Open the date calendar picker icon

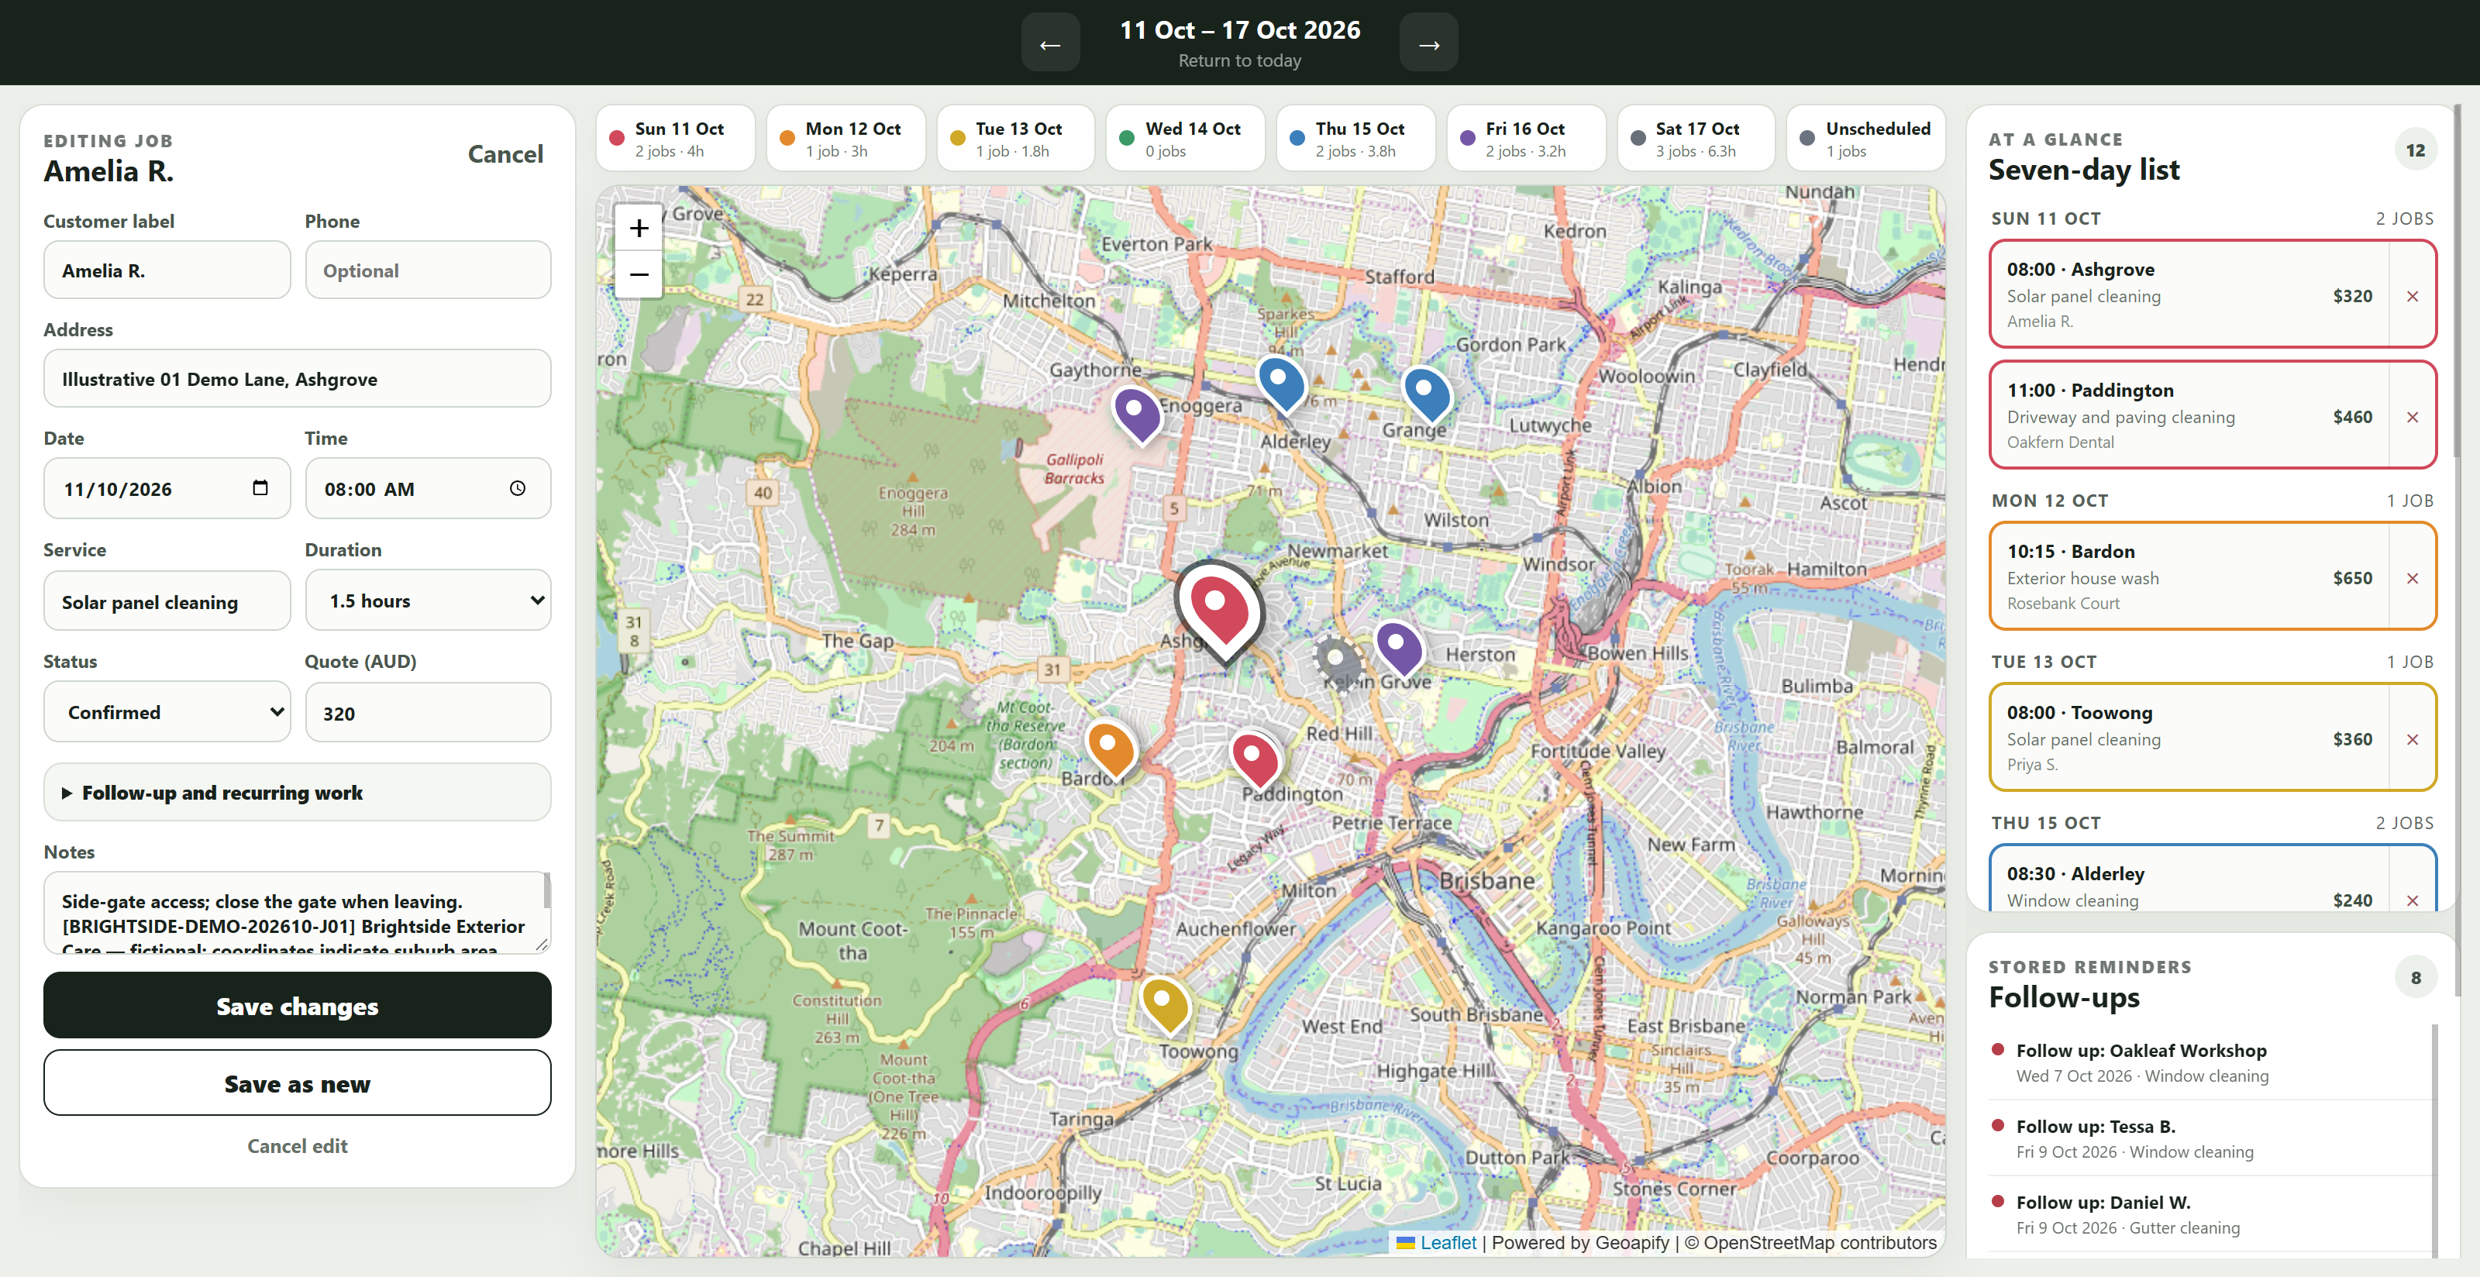point(260,488)
